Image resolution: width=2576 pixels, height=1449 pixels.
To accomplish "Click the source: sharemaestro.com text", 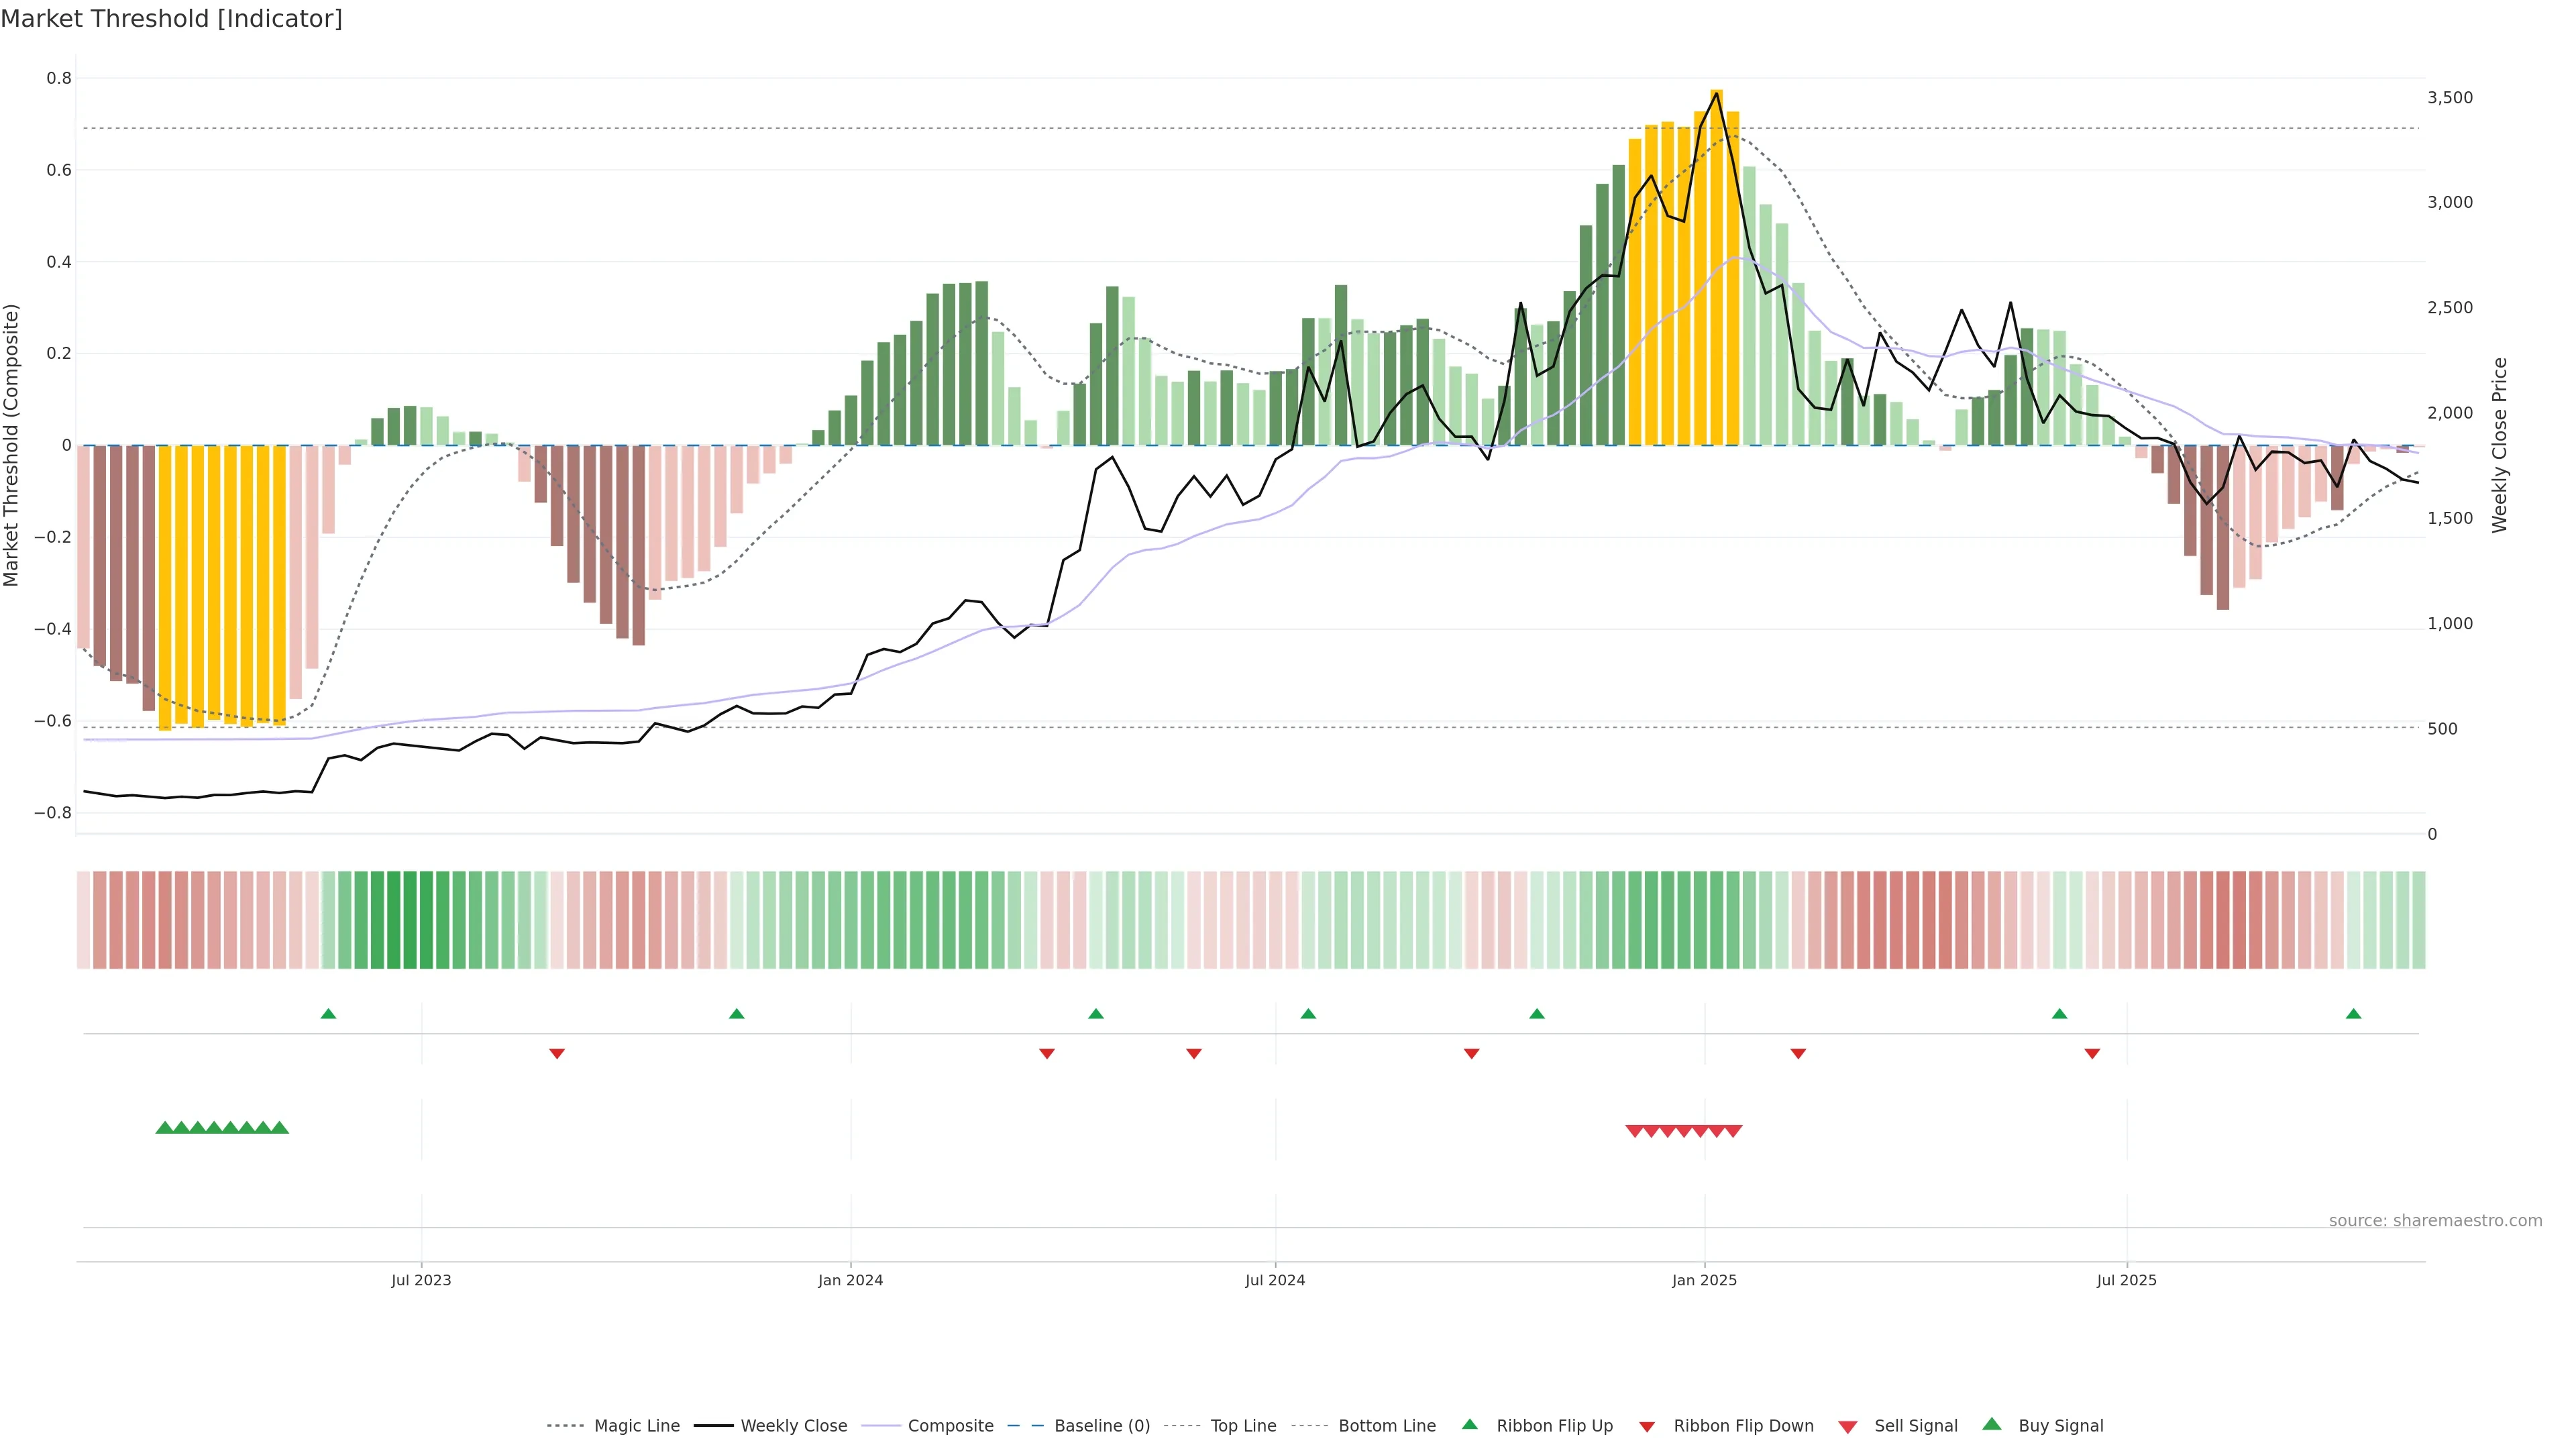I will (2435, 1220).
